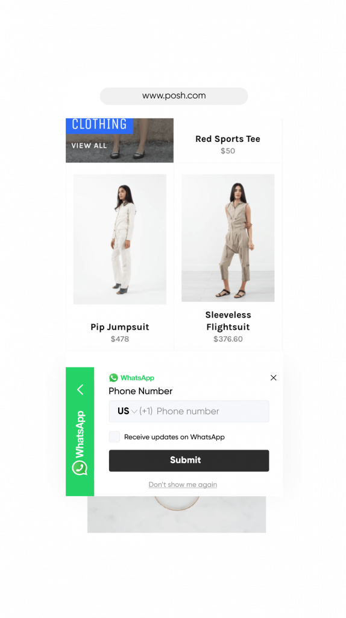Select the blue CLOTHING category label

coord(99,126)
